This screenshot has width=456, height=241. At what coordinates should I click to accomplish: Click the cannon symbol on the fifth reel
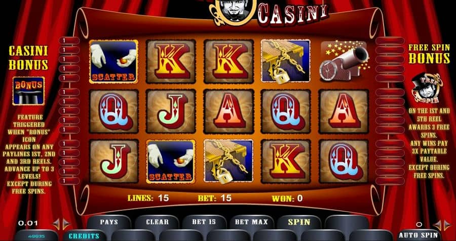(344, 61)
